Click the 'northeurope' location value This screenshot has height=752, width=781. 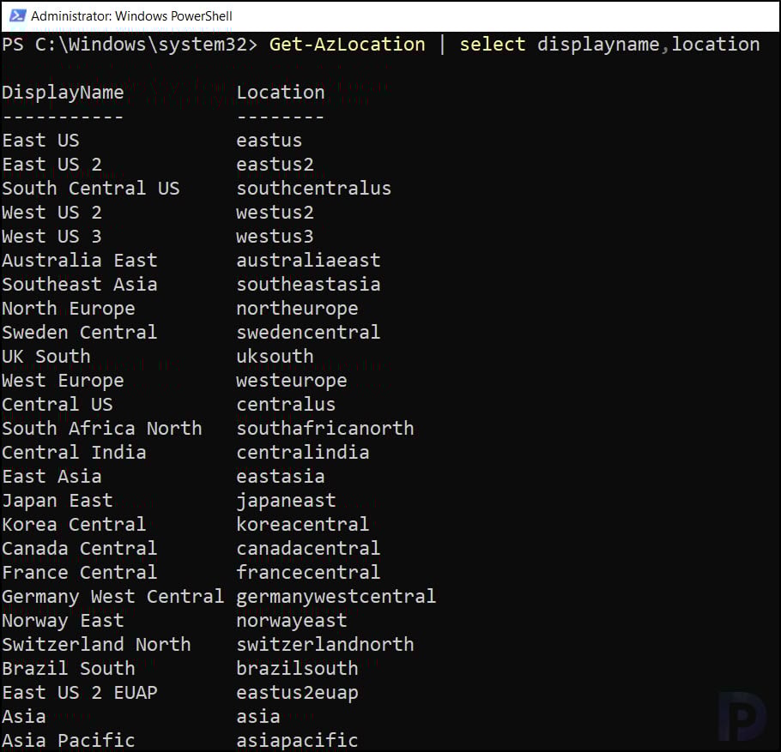(297, 309)
